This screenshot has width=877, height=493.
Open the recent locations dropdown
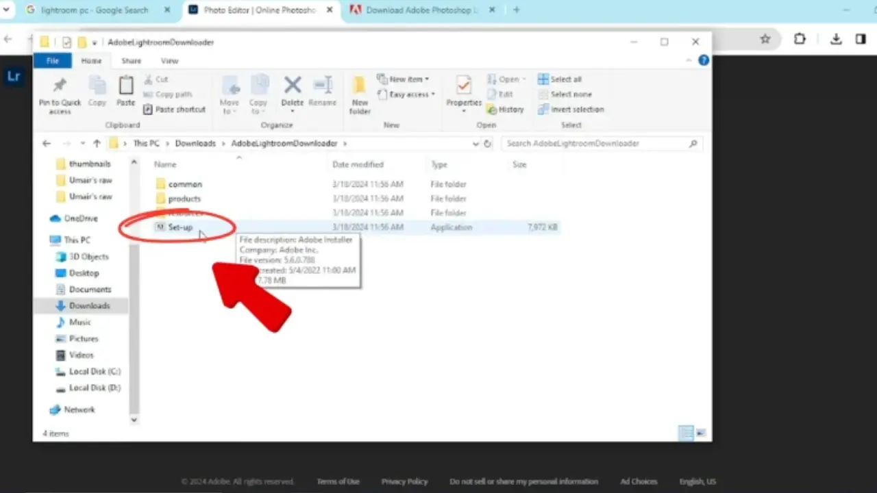click(83, 144)
